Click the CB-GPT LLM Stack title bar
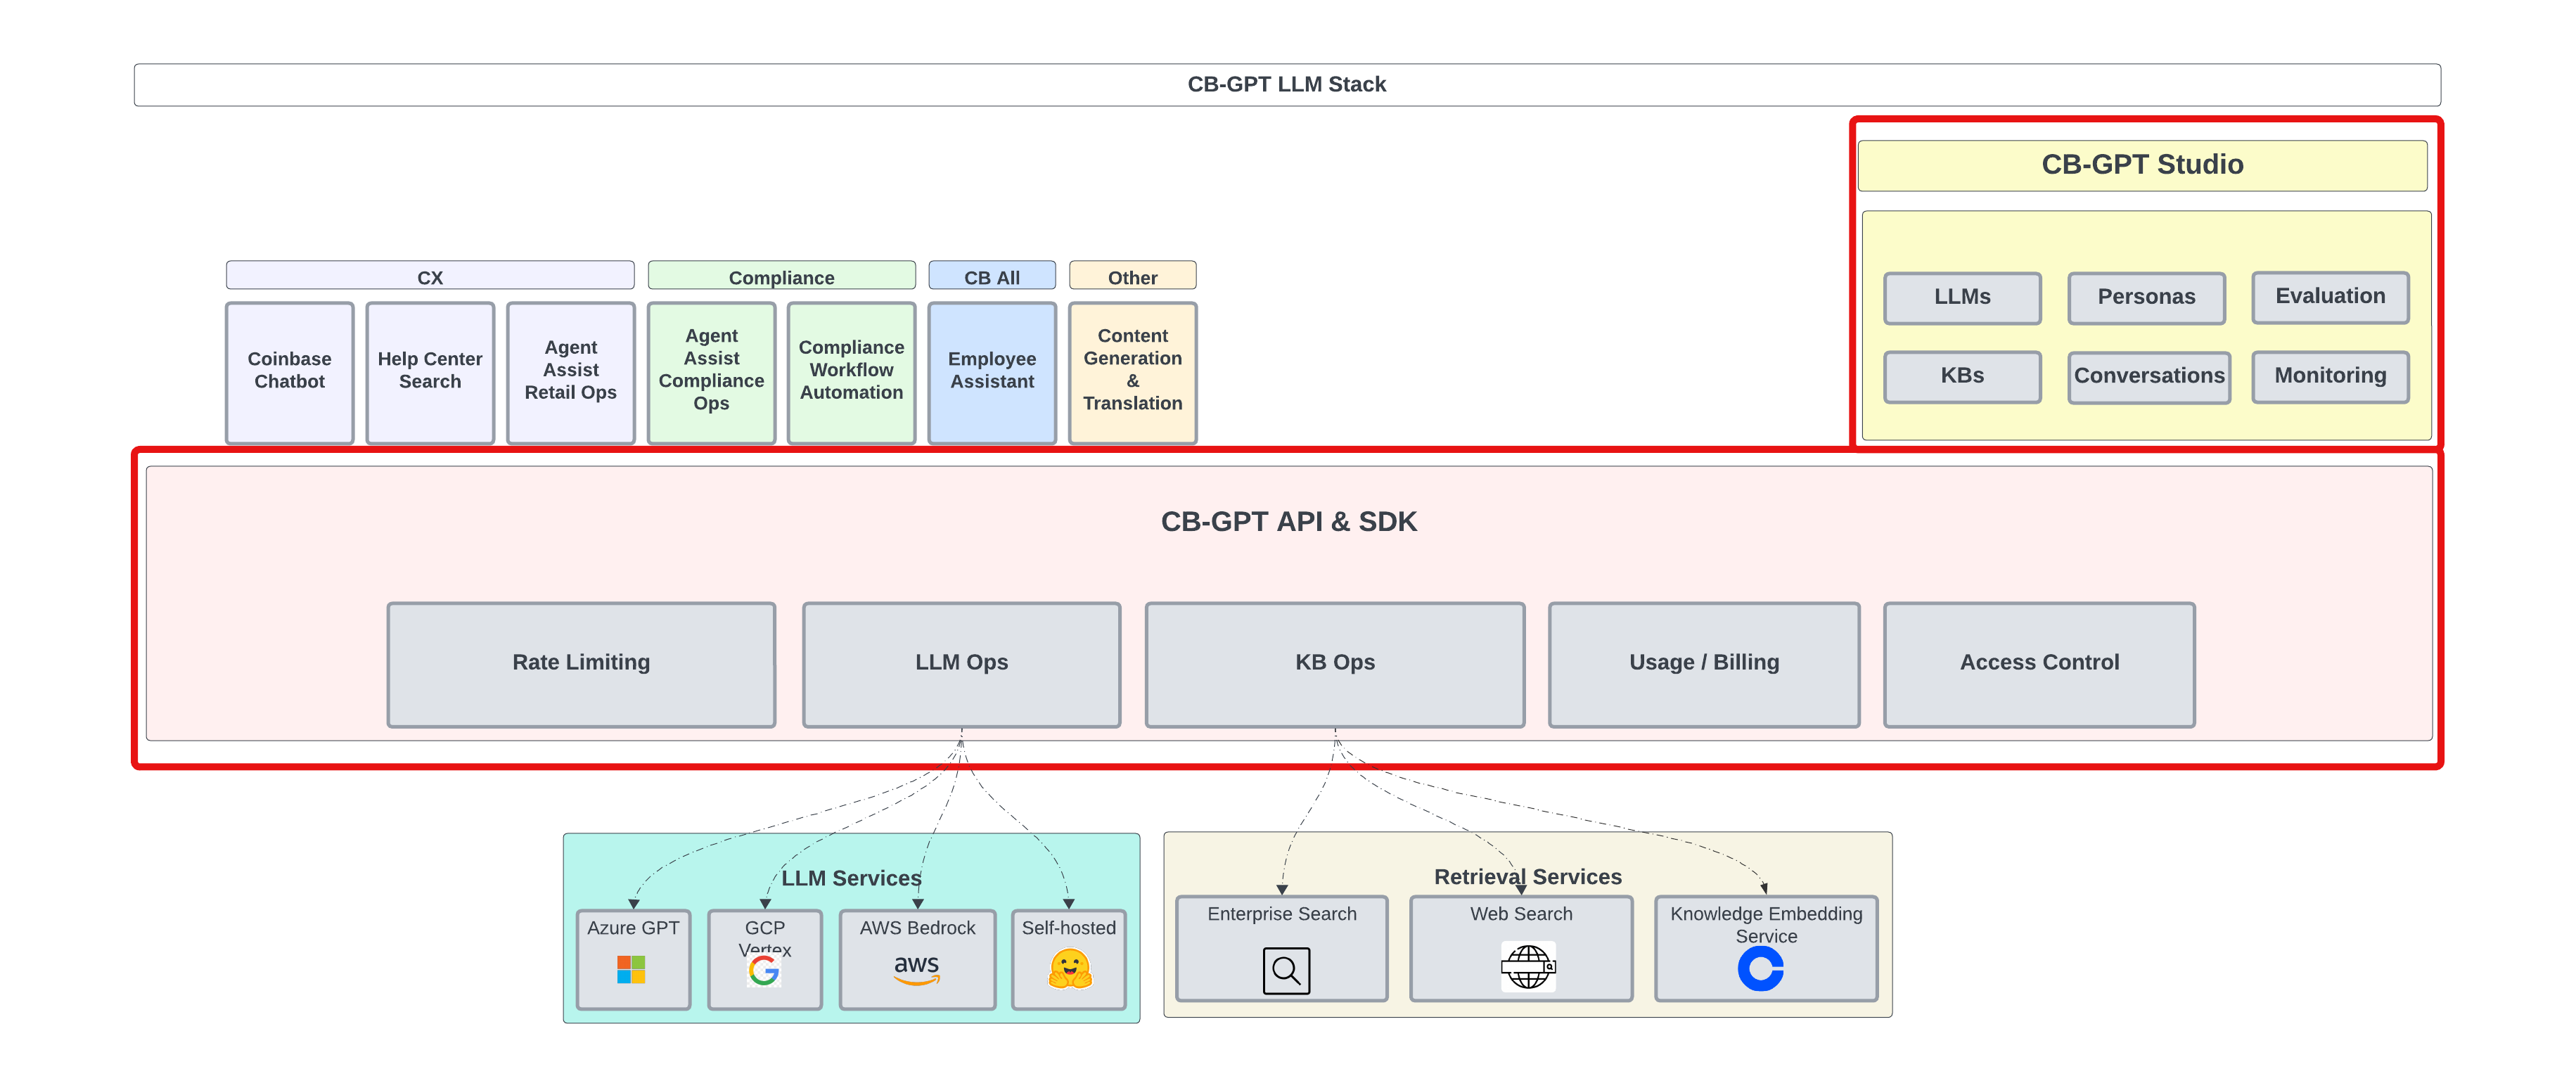2576x1088 pixels. [1286, 85]
